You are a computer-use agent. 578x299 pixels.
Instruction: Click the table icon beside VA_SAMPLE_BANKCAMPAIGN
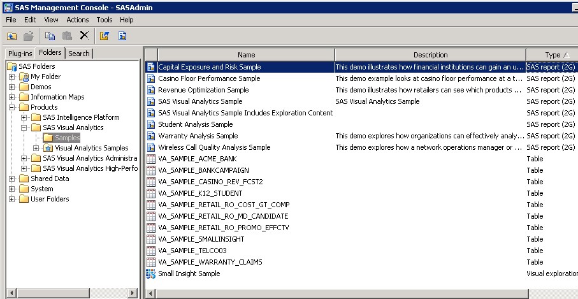(151, 170)
